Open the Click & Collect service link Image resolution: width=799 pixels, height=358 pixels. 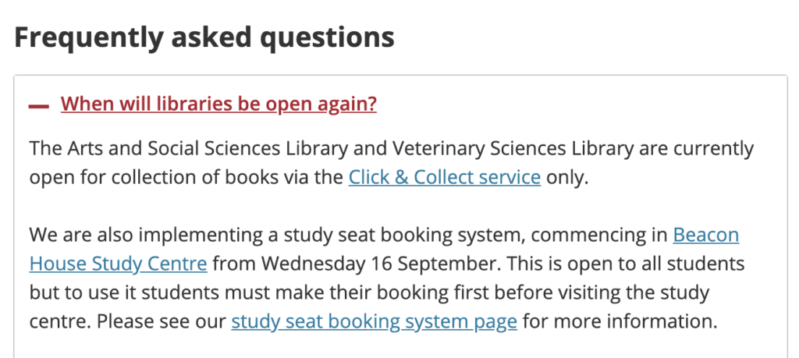click(x=444, y=177)
